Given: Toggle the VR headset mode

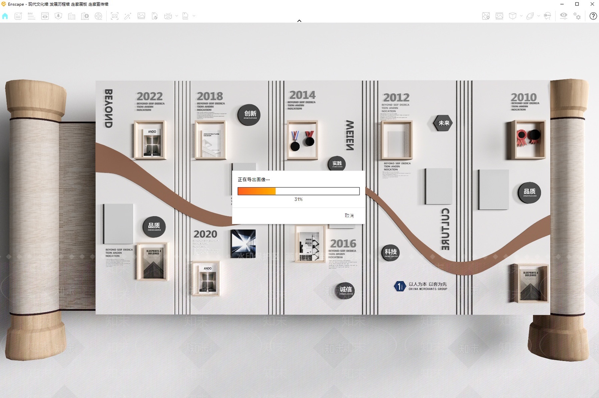Looking at the screenshot, I should click(547, 16).
